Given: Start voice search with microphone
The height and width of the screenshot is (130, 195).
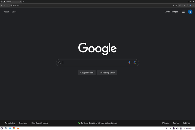Looking at the screenshot, I should (129, 62).
